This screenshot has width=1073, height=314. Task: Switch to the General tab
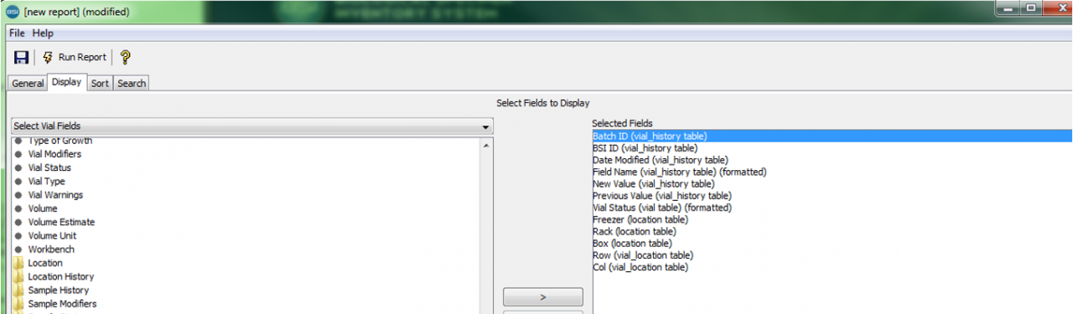pyautogui.click(x=28, y=83)
